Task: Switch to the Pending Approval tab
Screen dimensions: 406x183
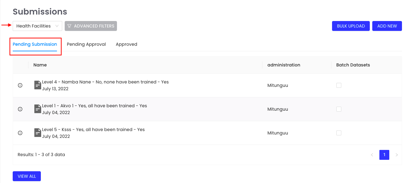Action: pyautogui.click(x=86, y=44)
